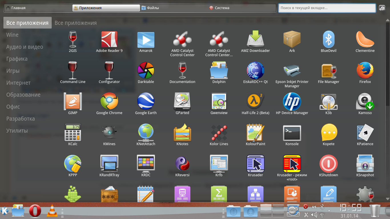Select the Интернет category
Viewport: 390px width, 219px height.
19,83
